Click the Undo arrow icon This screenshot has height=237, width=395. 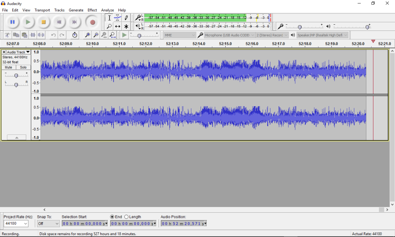(54, 35)
